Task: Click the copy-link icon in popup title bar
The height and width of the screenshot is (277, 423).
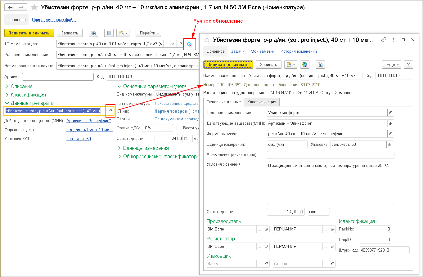Action: [x=384, y=40]
